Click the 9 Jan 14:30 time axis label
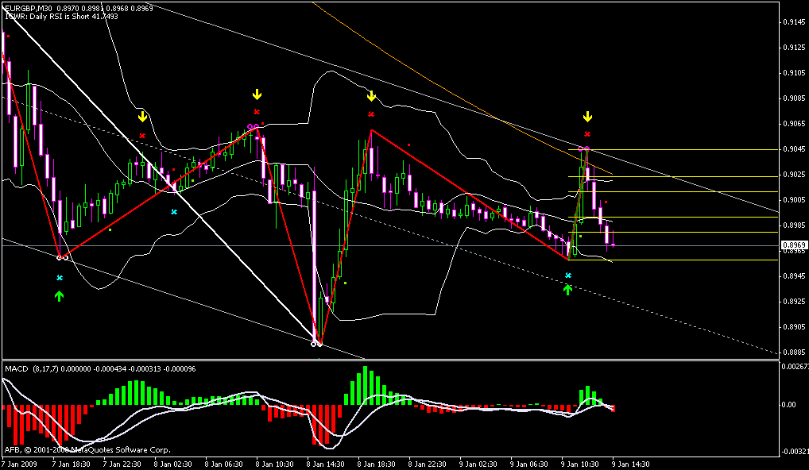The width and height of the screenshot is (809, 470). point(633,464)
